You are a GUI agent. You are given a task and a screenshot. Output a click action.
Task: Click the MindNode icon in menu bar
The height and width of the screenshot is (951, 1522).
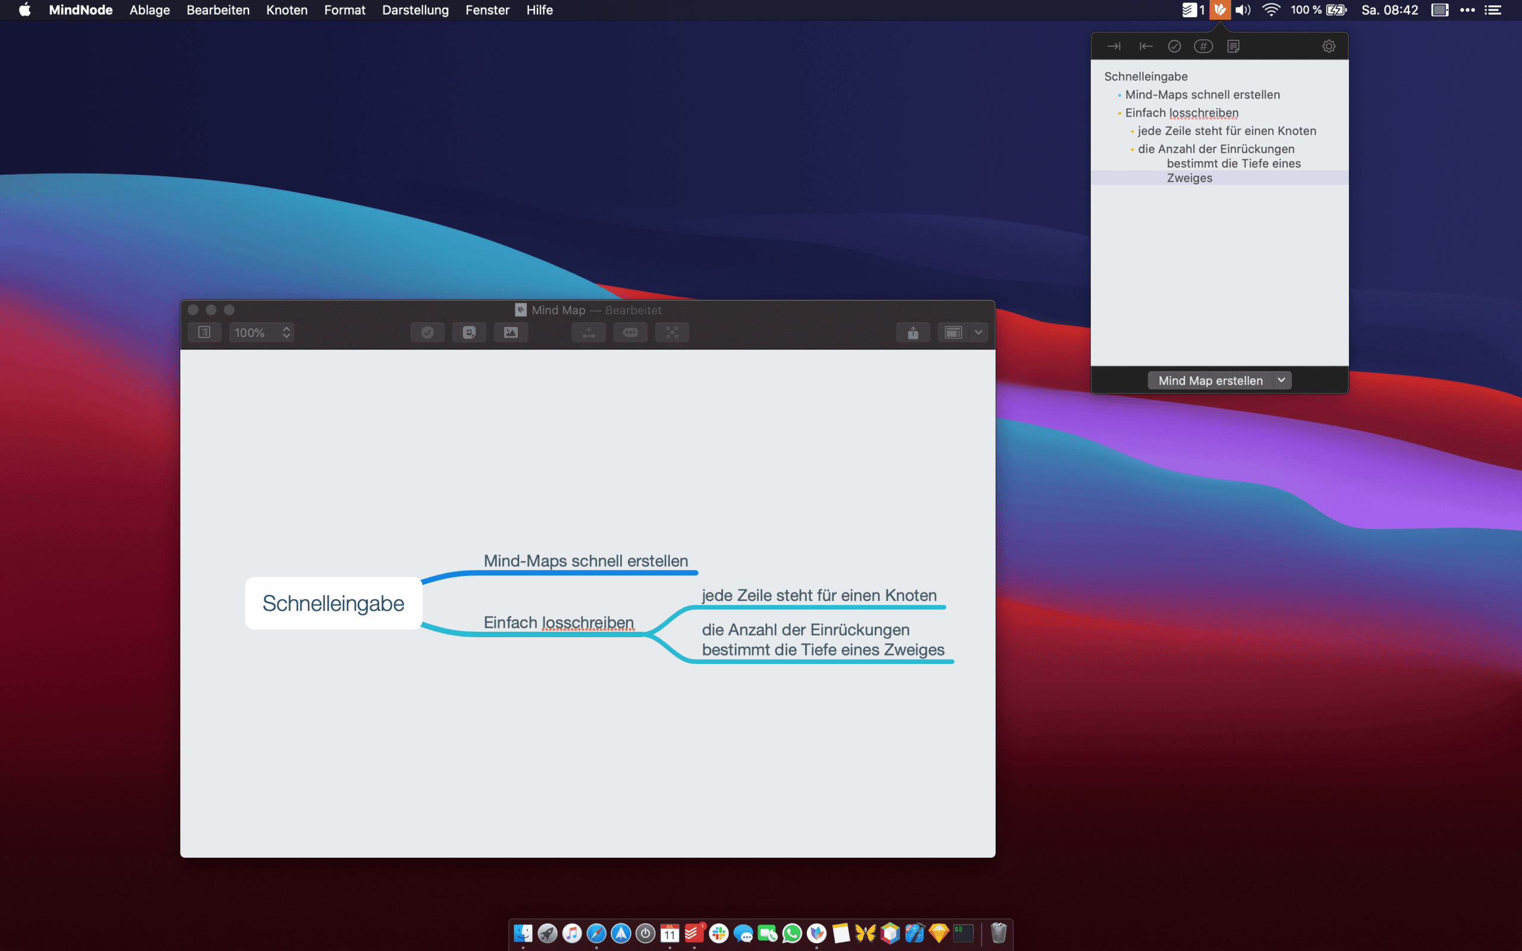[1219, 10]
